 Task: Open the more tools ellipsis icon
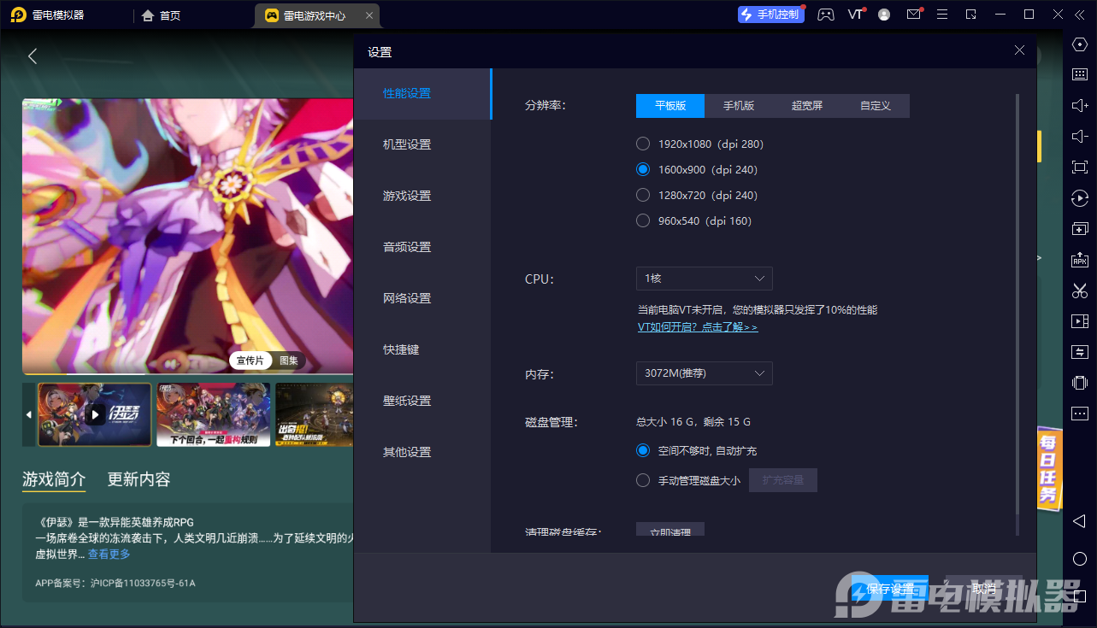(1080, 414)
